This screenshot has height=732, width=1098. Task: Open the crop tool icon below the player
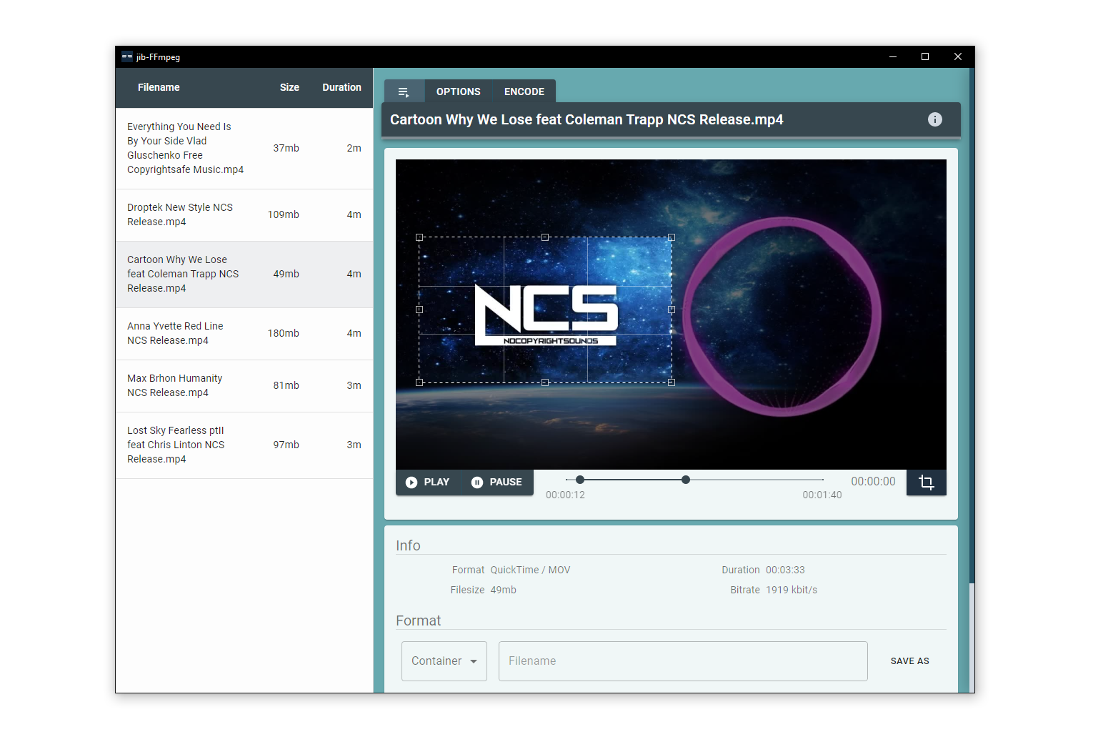tap(927, 483)
